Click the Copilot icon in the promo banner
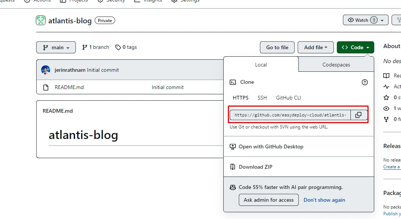This screenshot has width=401, height=219. click(x=233, y=187)
